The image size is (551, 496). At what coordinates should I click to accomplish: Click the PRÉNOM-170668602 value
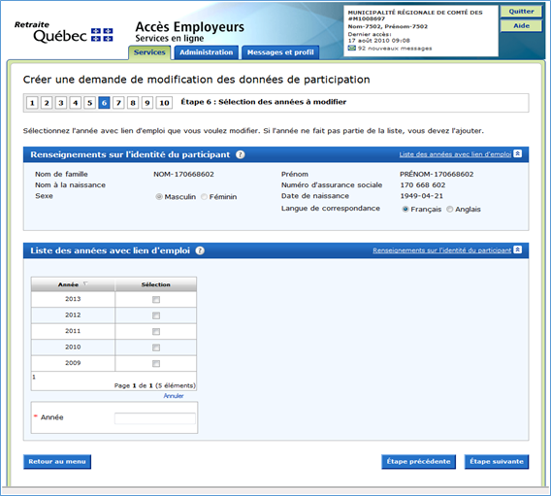(x=437, y=175)
